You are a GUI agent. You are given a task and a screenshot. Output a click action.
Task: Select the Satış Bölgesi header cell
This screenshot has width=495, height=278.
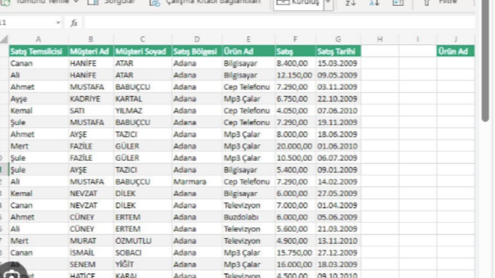coord(197,51)
